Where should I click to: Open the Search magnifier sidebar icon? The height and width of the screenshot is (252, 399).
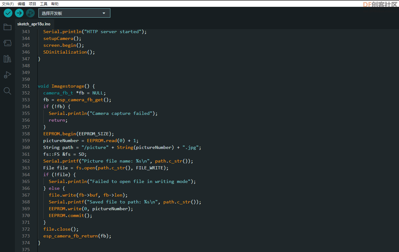click(x=7, y=91)
